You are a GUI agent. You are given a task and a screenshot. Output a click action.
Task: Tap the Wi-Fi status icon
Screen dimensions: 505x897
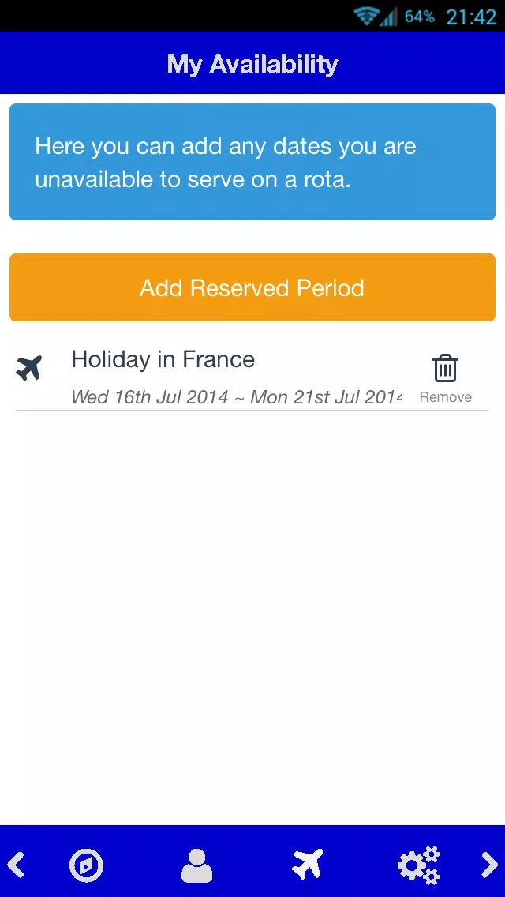[365, 16]
